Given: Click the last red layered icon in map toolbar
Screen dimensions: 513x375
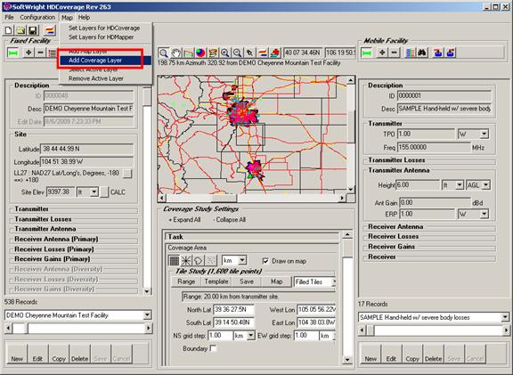Looking at the screenshot, I should [x=275, y=53].
